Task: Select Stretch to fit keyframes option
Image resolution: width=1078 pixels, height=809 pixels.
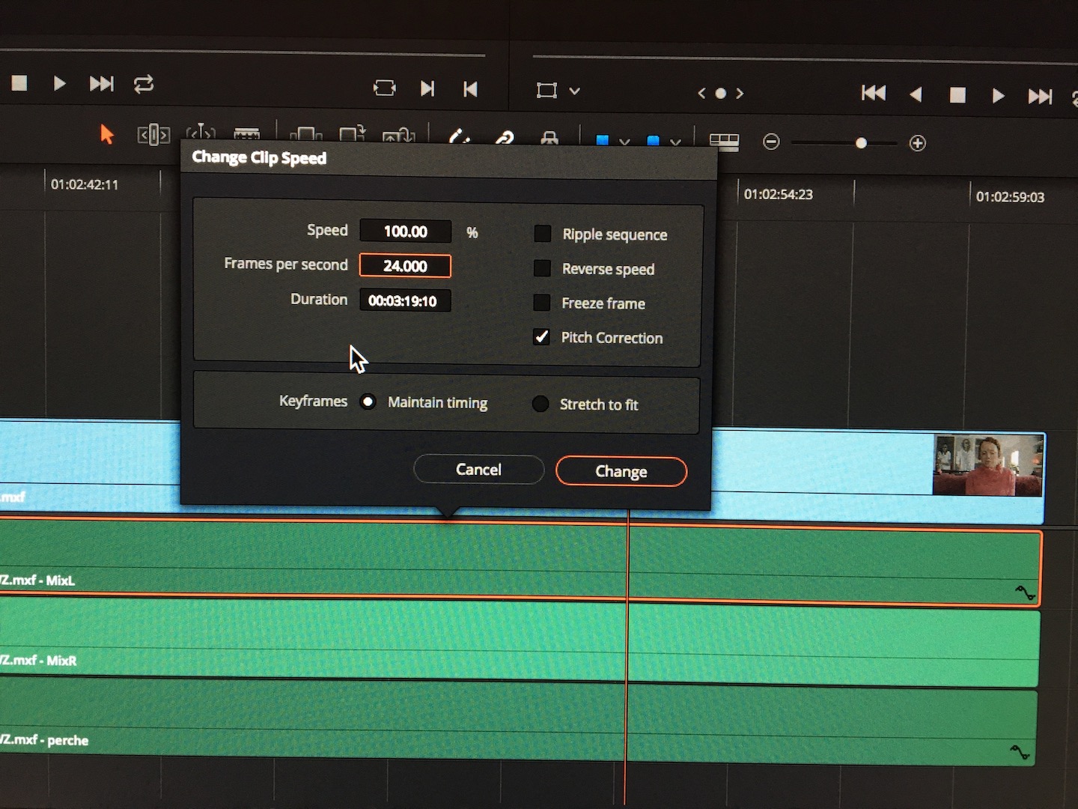Action: (x=540, y=404)
